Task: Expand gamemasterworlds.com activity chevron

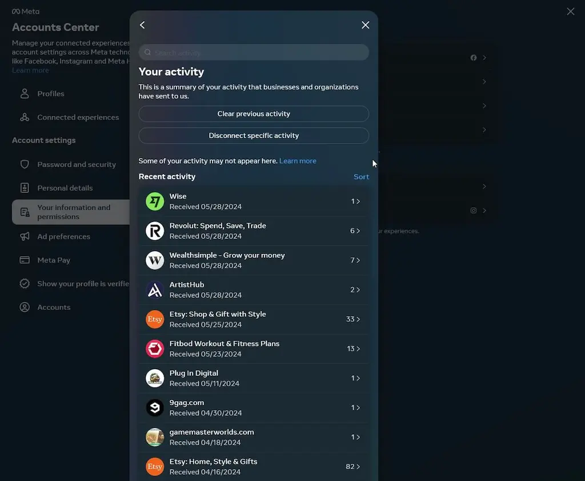Action: tap(358, 437)
